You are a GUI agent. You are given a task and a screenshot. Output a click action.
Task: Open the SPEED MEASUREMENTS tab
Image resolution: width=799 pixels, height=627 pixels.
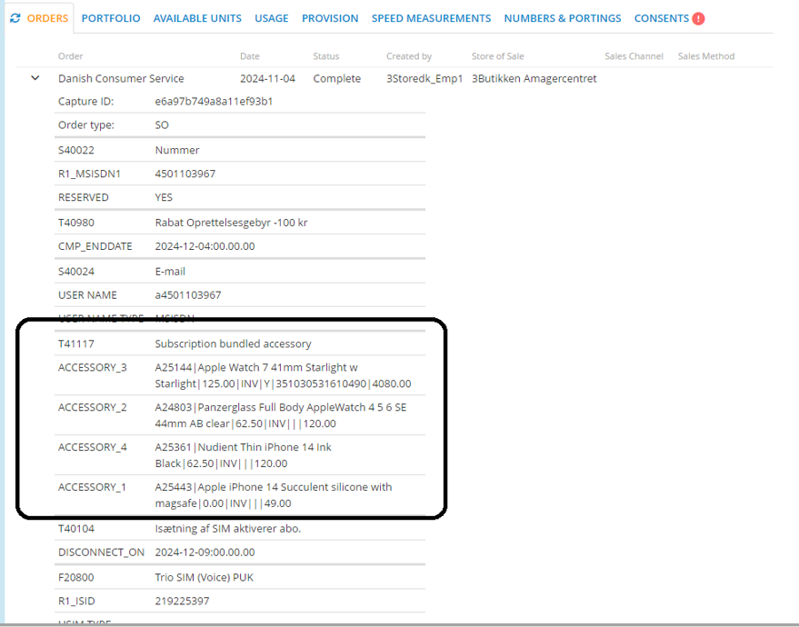431,18
